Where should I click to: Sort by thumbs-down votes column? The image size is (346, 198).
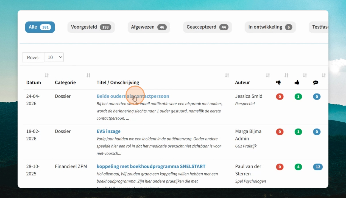(286, 75)
